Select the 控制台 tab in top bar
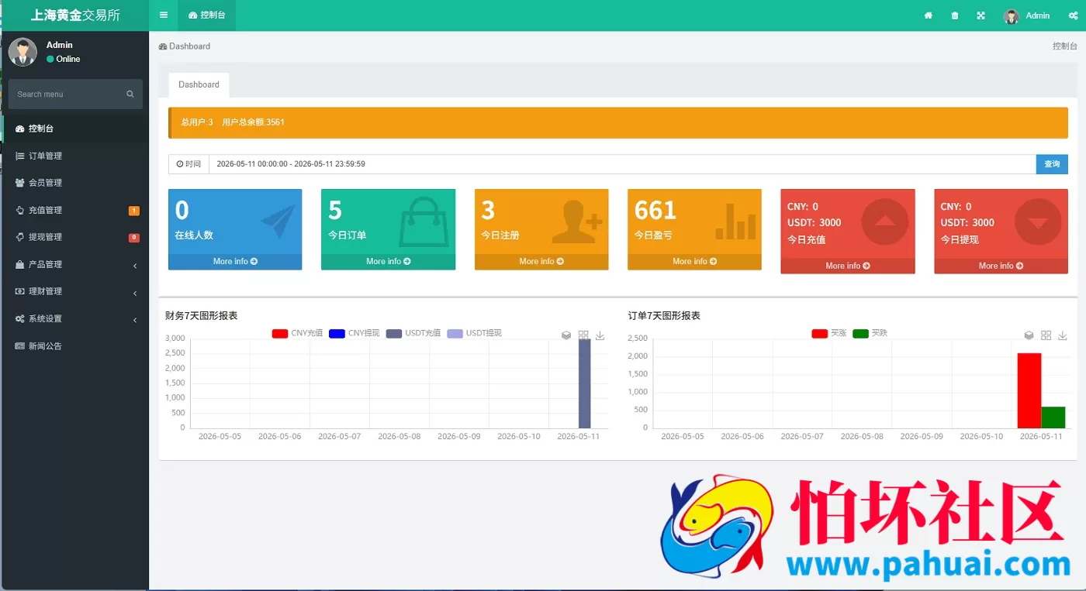 [206, 15]
